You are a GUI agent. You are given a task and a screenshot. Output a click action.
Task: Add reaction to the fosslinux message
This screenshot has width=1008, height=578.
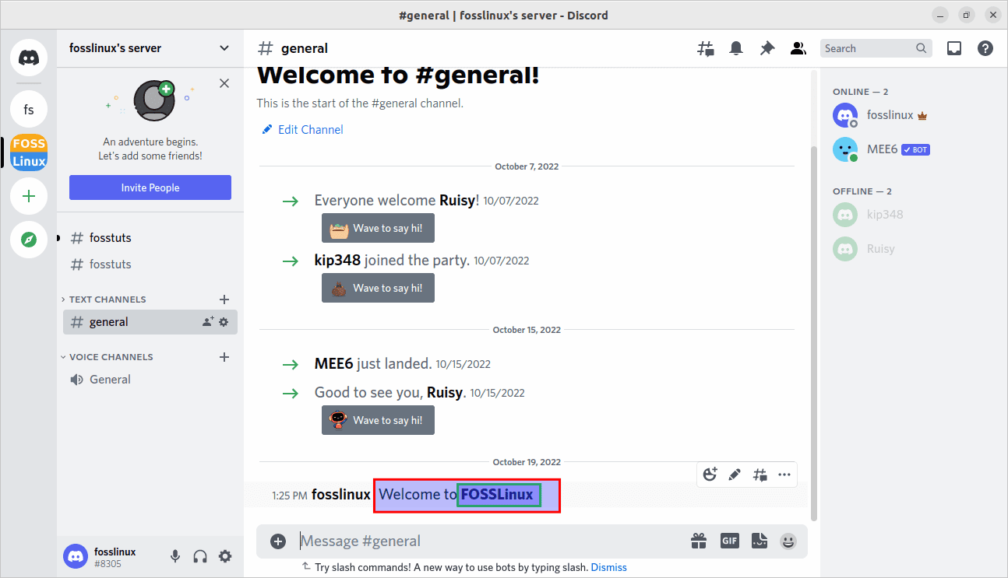tap(710, 475)
